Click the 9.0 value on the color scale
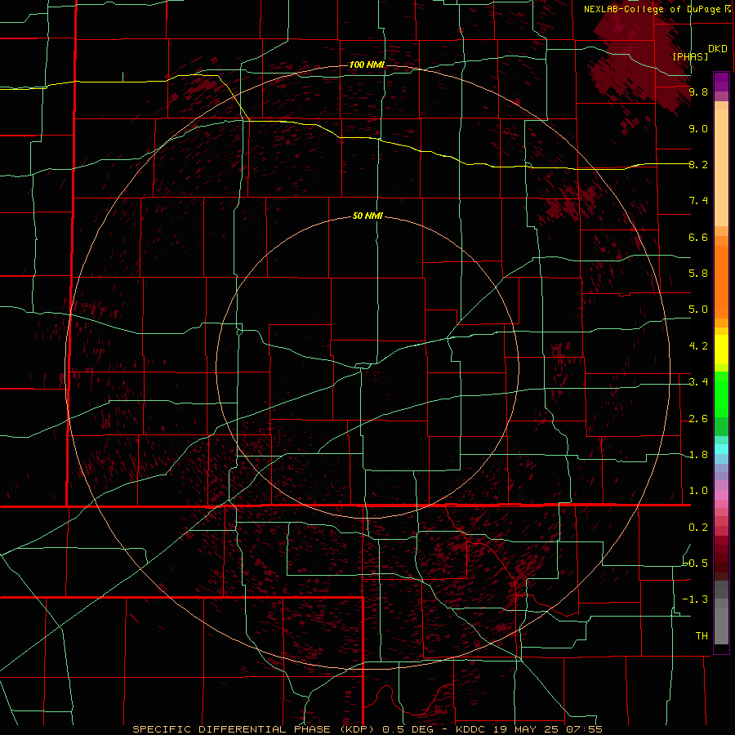The height and width of the screenshot is (735, 735). pos(698,128)
